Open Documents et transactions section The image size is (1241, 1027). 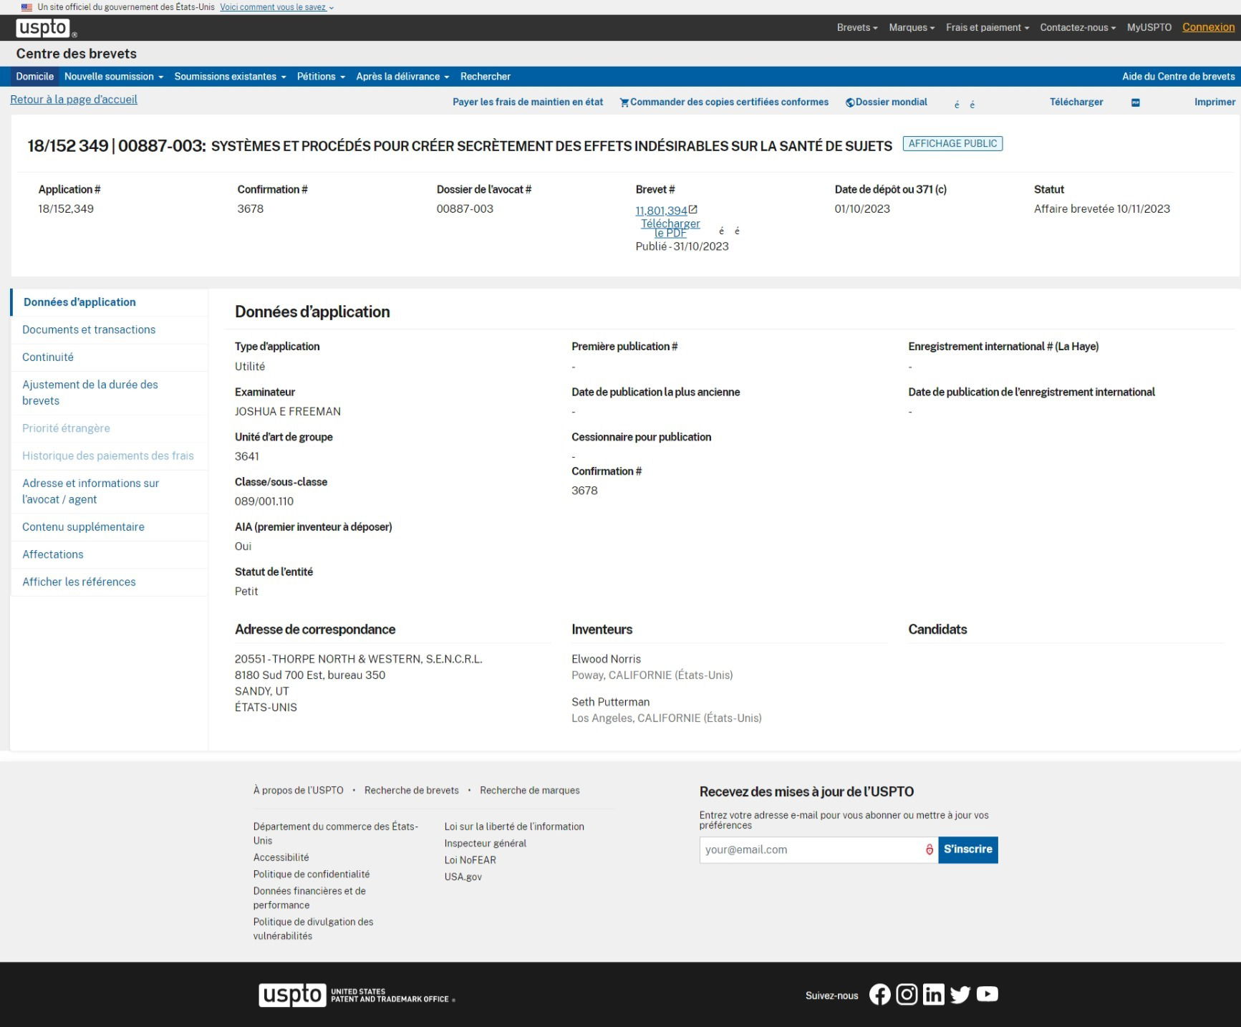[89, 329]
